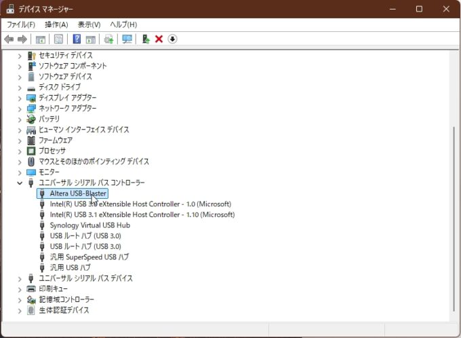
Task: Click the プロセッサ green chip icon
Action: click(31, 151)
